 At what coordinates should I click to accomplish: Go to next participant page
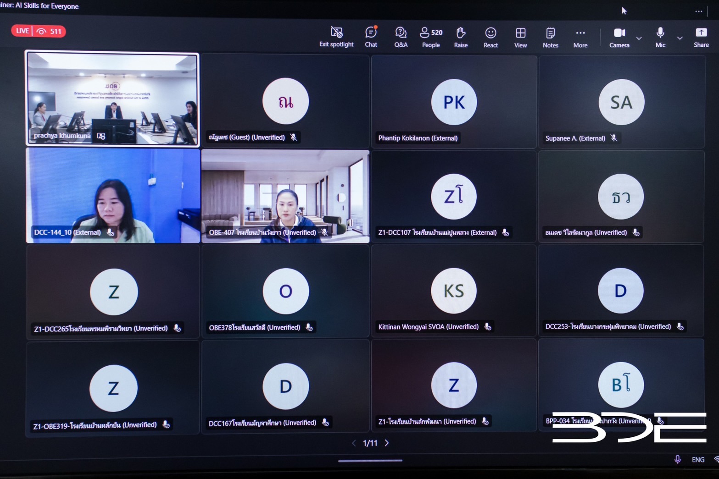click(x=387, y=443)
